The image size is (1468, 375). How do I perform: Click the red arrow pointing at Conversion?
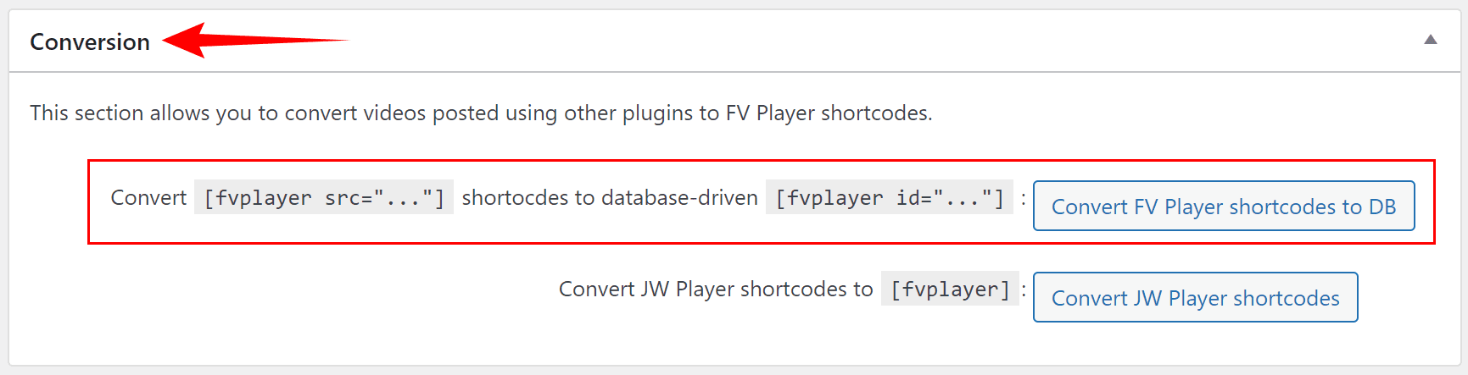tap(254, 40)
